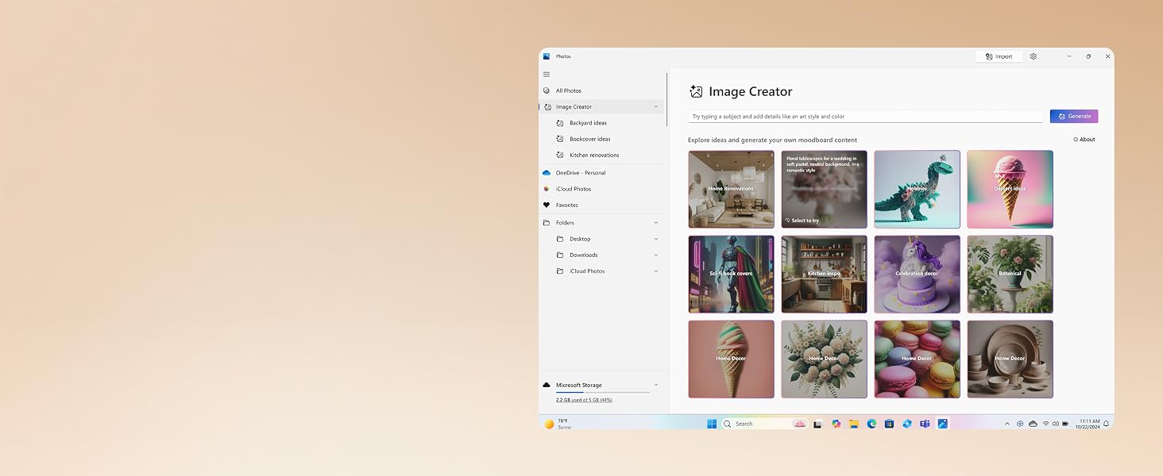Click the iCloud Photos icon under OneDrive
Image resolution: width=1163 pixels, height=476 pixels.
pos(547,189)
